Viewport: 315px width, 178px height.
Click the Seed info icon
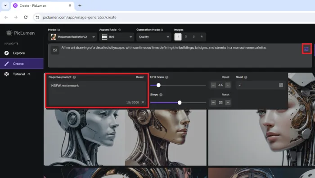(246, 77)
